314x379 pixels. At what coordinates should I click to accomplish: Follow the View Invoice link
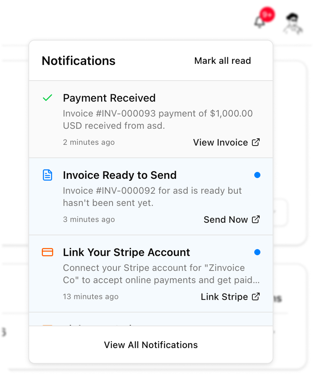[221, 143]
